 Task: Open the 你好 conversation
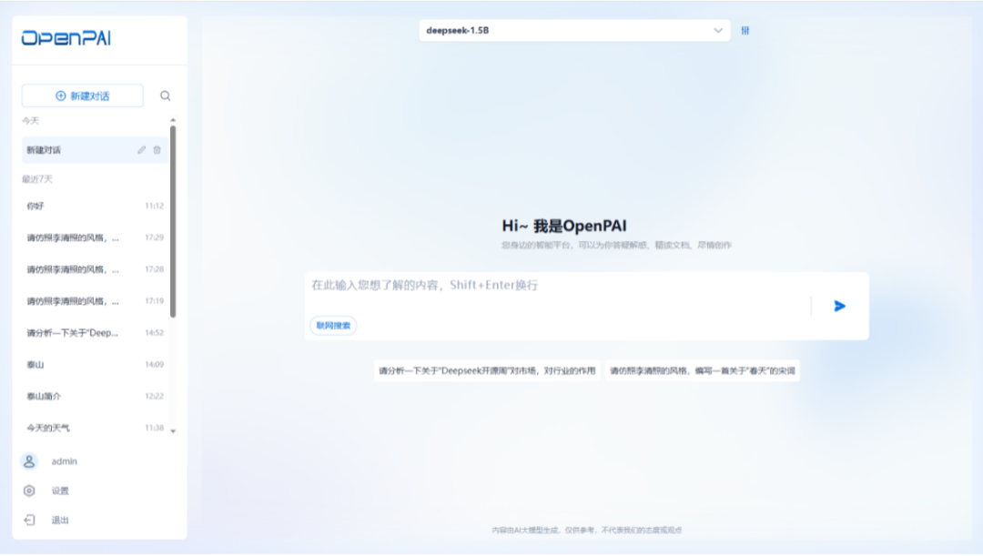[x=95, y=206]
